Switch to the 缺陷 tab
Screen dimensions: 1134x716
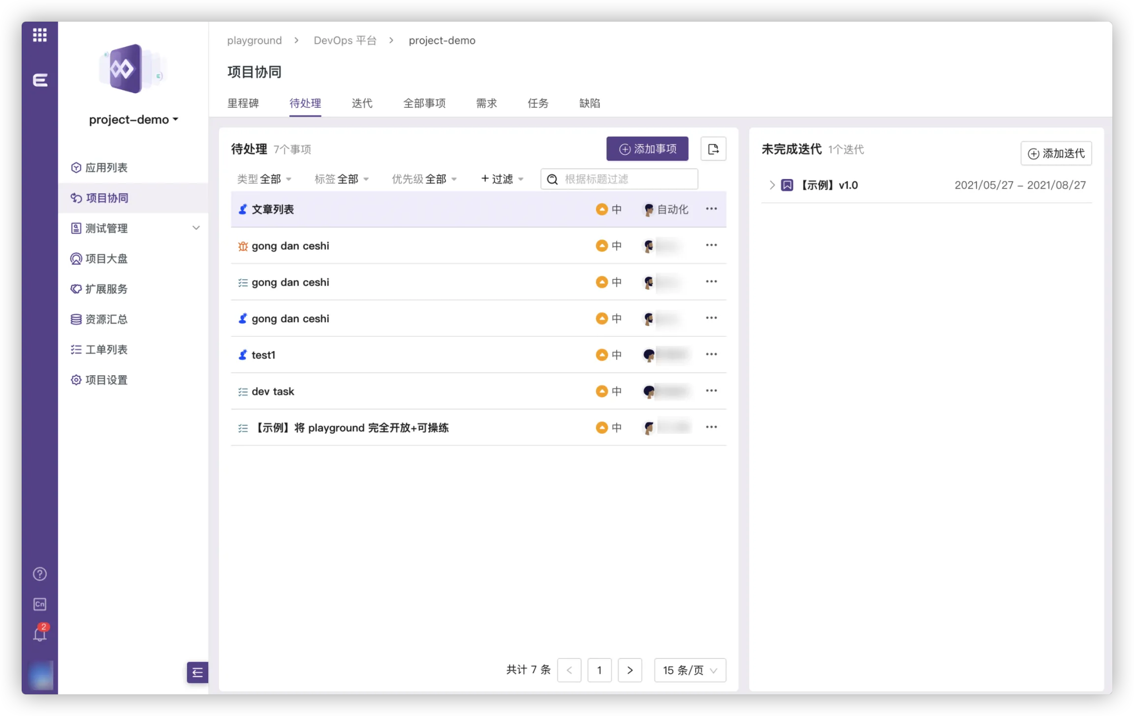[590, 103]
